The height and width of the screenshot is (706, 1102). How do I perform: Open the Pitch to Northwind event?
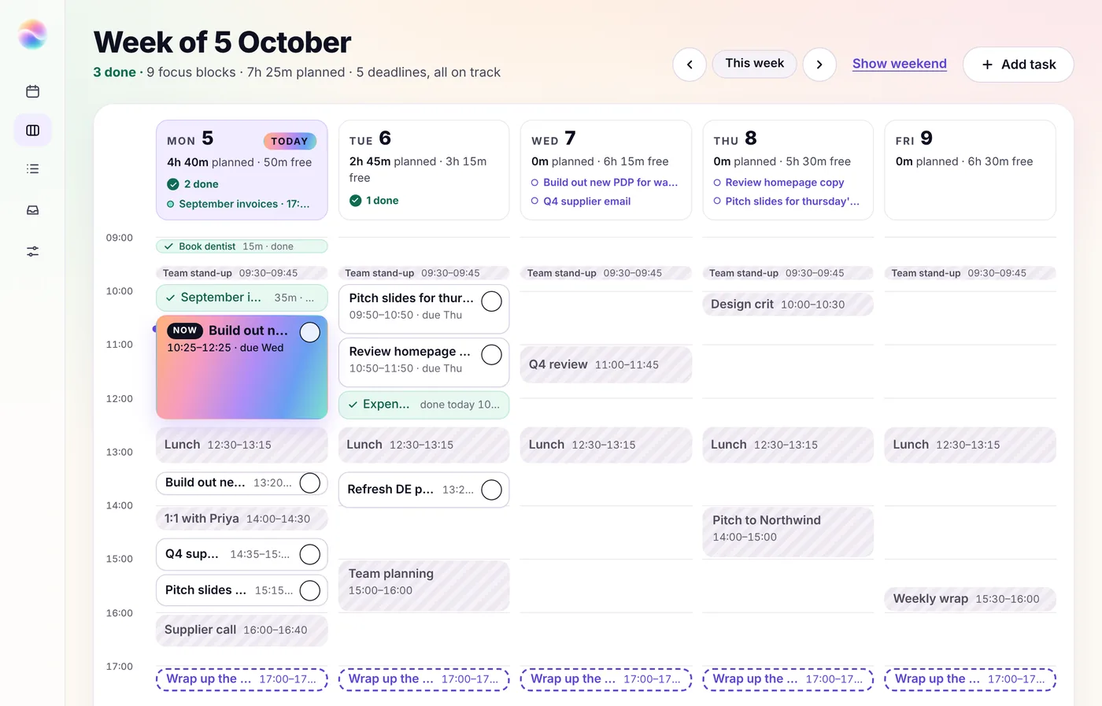pos(788,532)
